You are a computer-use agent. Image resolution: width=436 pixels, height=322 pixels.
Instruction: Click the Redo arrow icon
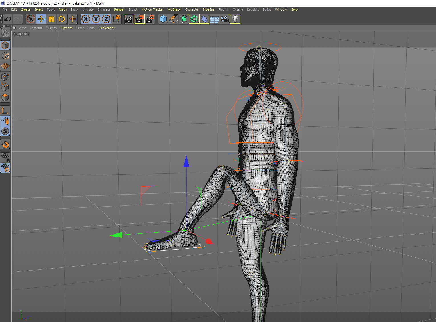coord(18,19)
